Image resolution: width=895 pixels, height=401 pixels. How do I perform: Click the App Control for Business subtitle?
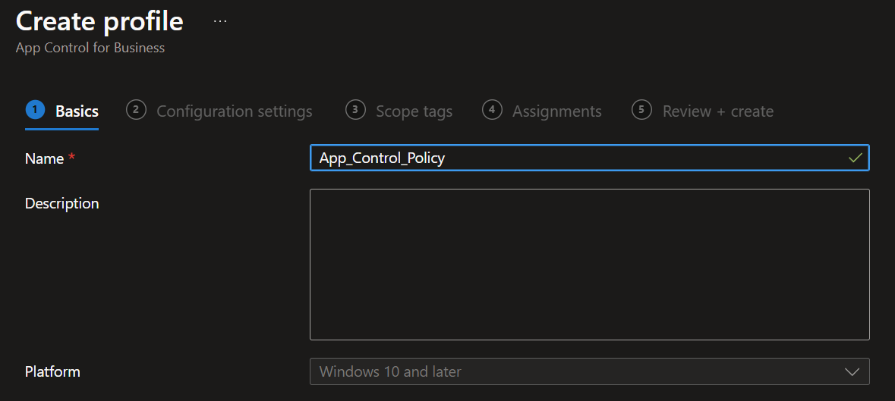click(x=90, y=48)
